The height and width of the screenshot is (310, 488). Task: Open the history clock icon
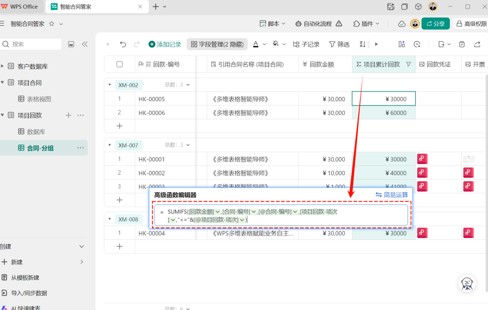click(417, 44)
